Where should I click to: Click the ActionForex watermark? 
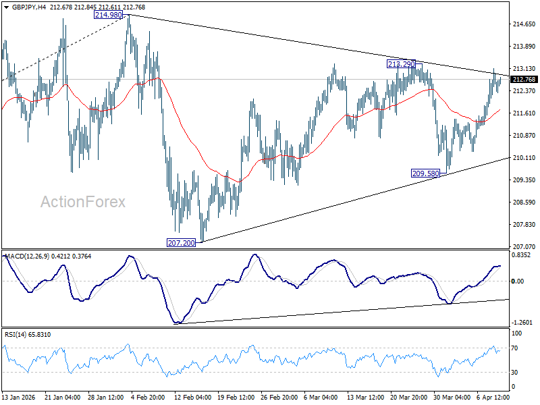(84, 202)
